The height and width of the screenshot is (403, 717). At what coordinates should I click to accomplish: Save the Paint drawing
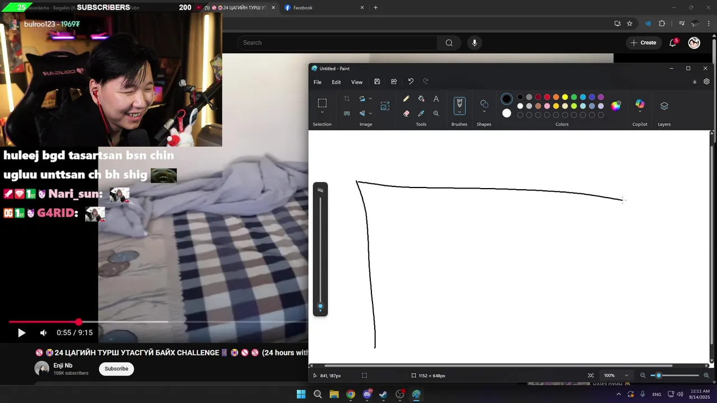coord(377,82)
